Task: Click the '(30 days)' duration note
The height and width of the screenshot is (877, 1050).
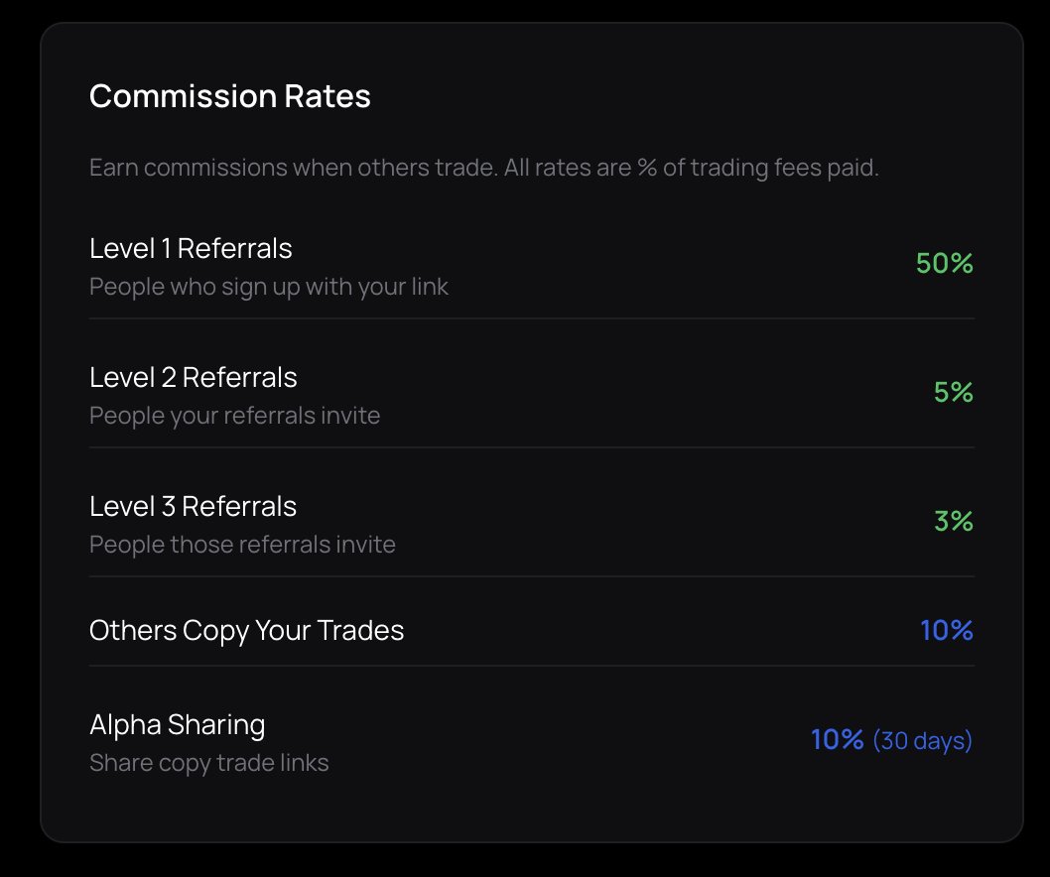Action: click(x=922, y=741)
